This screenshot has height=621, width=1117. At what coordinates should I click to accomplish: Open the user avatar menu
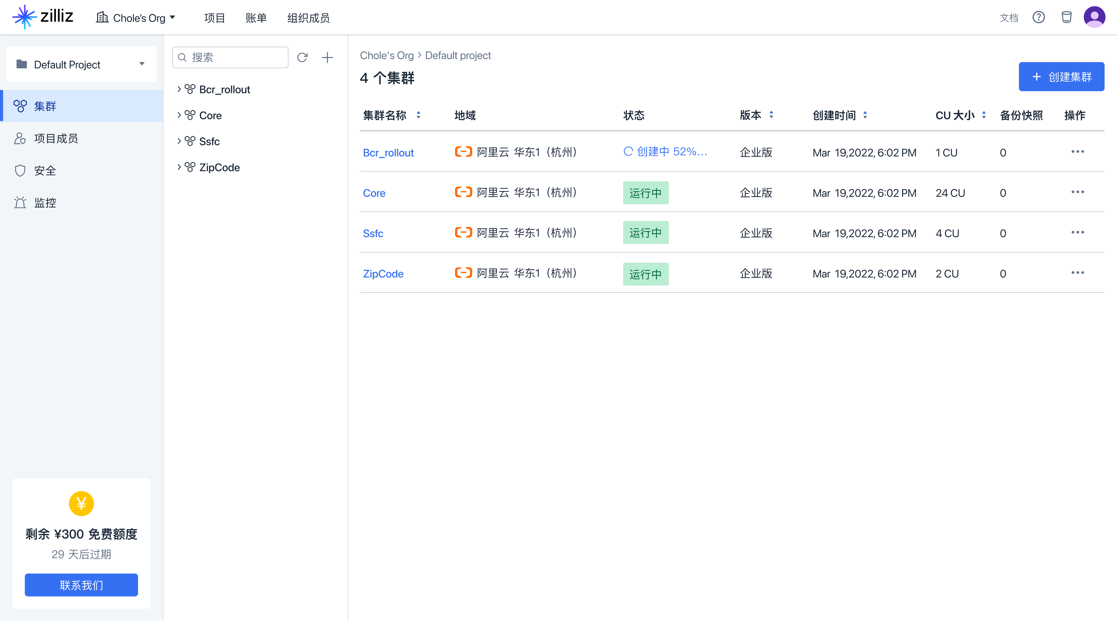[1094, 17]
